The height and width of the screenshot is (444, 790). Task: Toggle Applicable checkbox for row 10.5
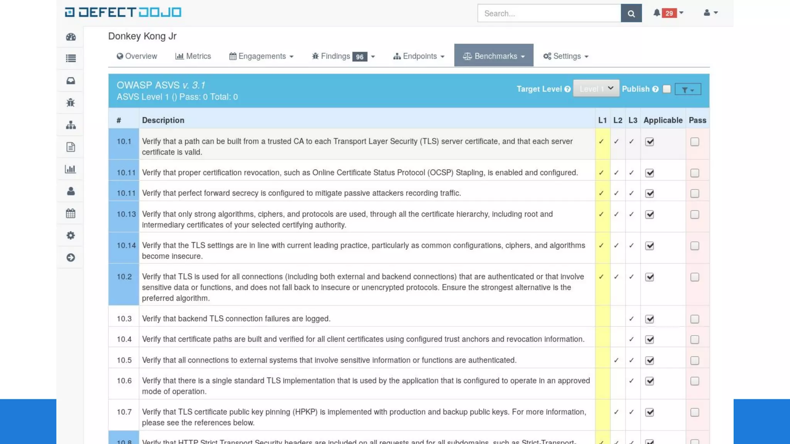tap(650, 360)
